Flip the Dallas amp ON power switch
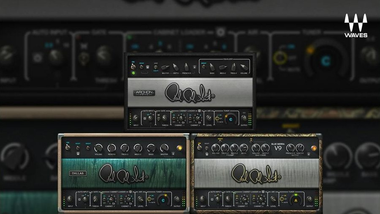The width and height of the screenshot is (380, 214). coord(68,147)
